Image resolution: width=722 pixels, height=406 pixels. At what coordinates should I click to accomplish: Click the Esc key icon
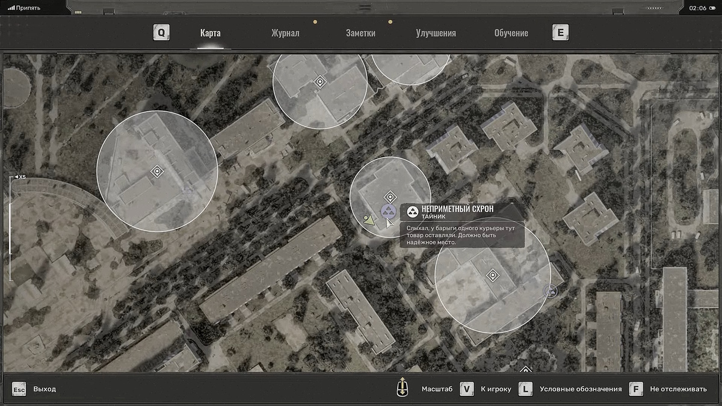pos(19,389)
